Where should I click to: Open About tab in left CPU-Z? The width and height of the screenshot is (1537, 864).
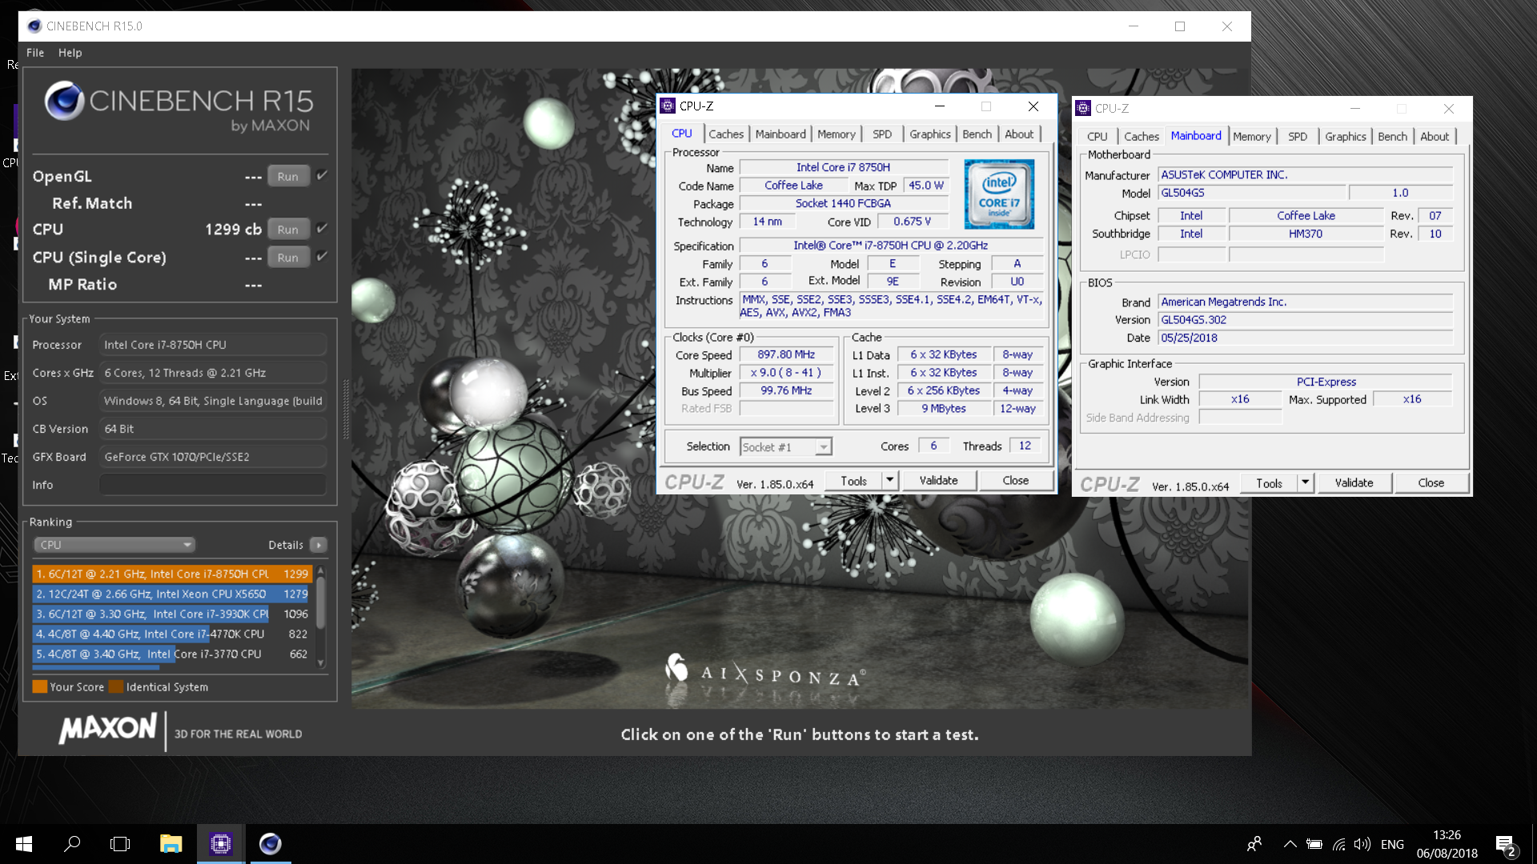pos(1019,134)
